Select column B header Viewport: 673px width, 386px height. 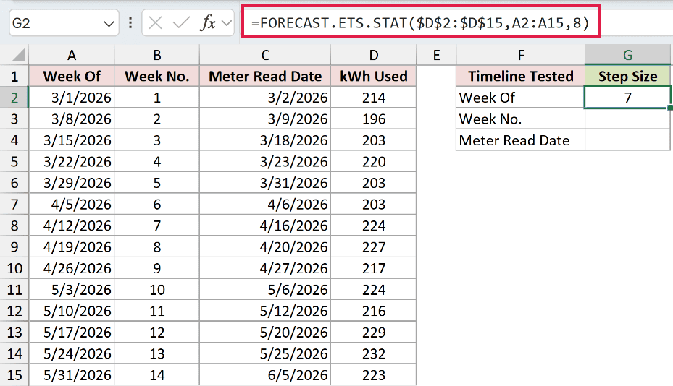coord(157,55)
